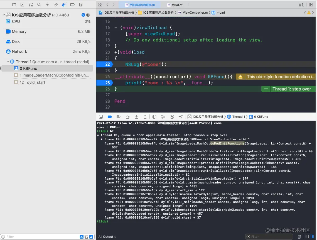This screenshot has height=240, width=317.
Task: Open Thread 1 in debug bar
Action: 236,117
